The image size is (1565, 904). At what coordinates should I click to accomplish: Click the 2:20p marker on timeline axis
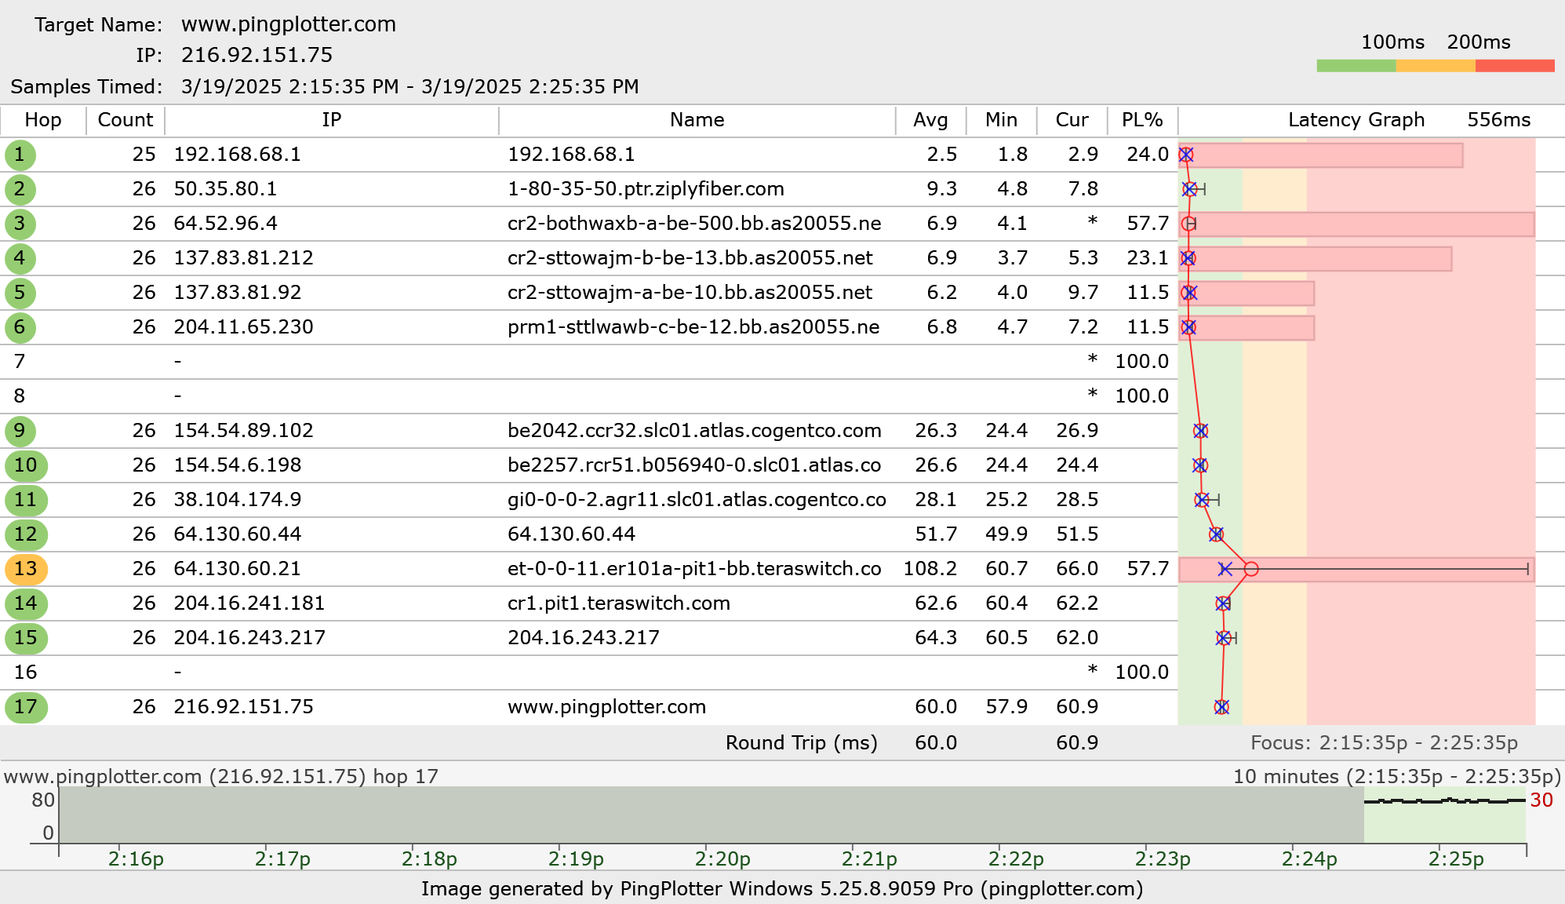pos(722,858)
